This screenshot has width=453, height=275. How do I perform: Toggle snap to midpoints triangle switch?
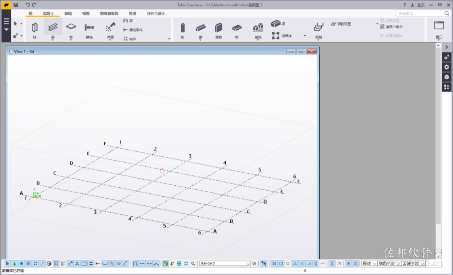tap(295, 263)
